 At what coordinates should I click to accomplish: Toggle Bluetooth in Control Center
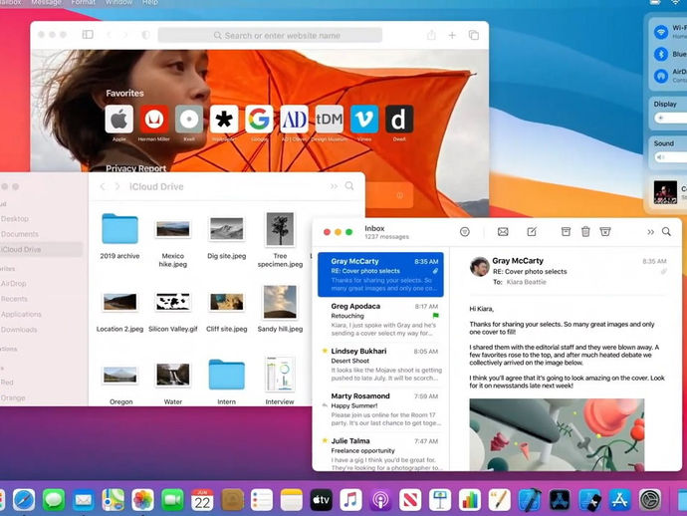661,54
